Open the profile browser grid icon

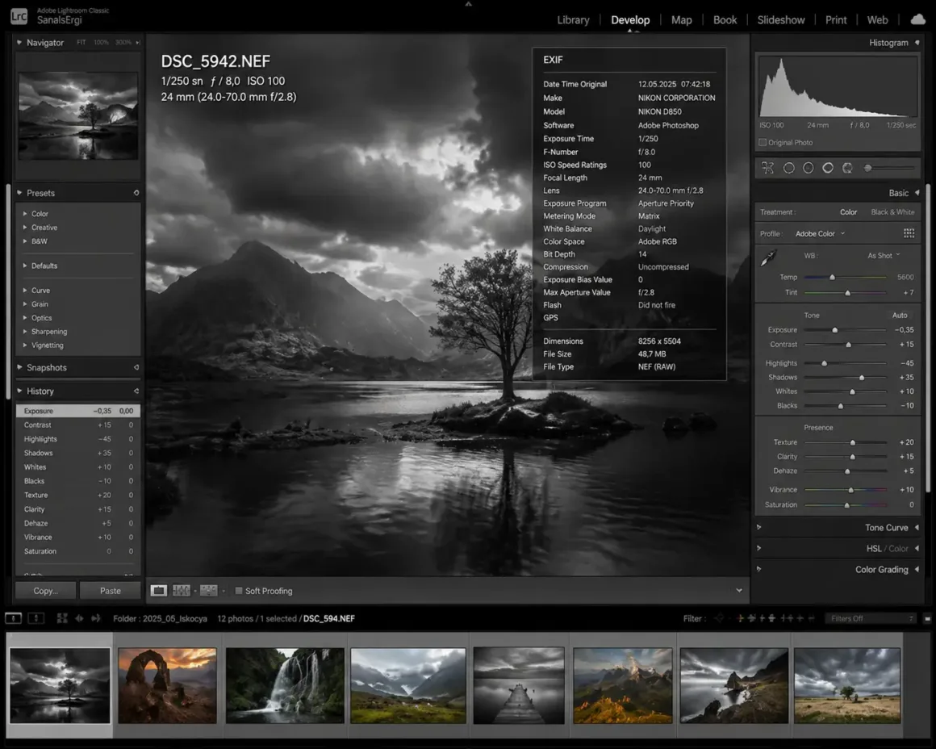(909, 233)
